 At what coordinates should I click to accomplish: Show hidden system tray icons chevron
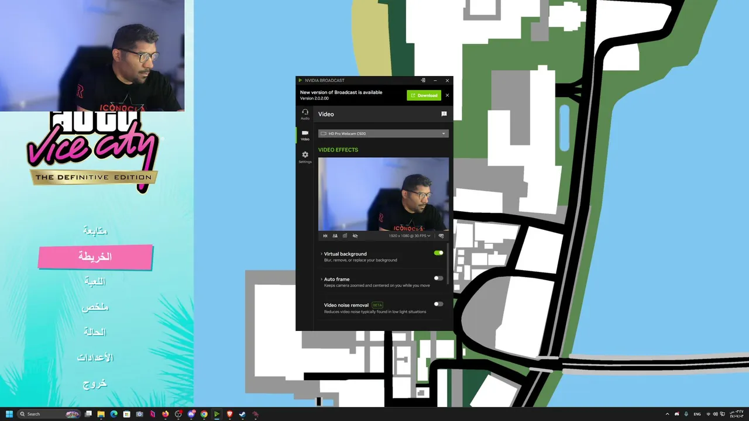668,414
